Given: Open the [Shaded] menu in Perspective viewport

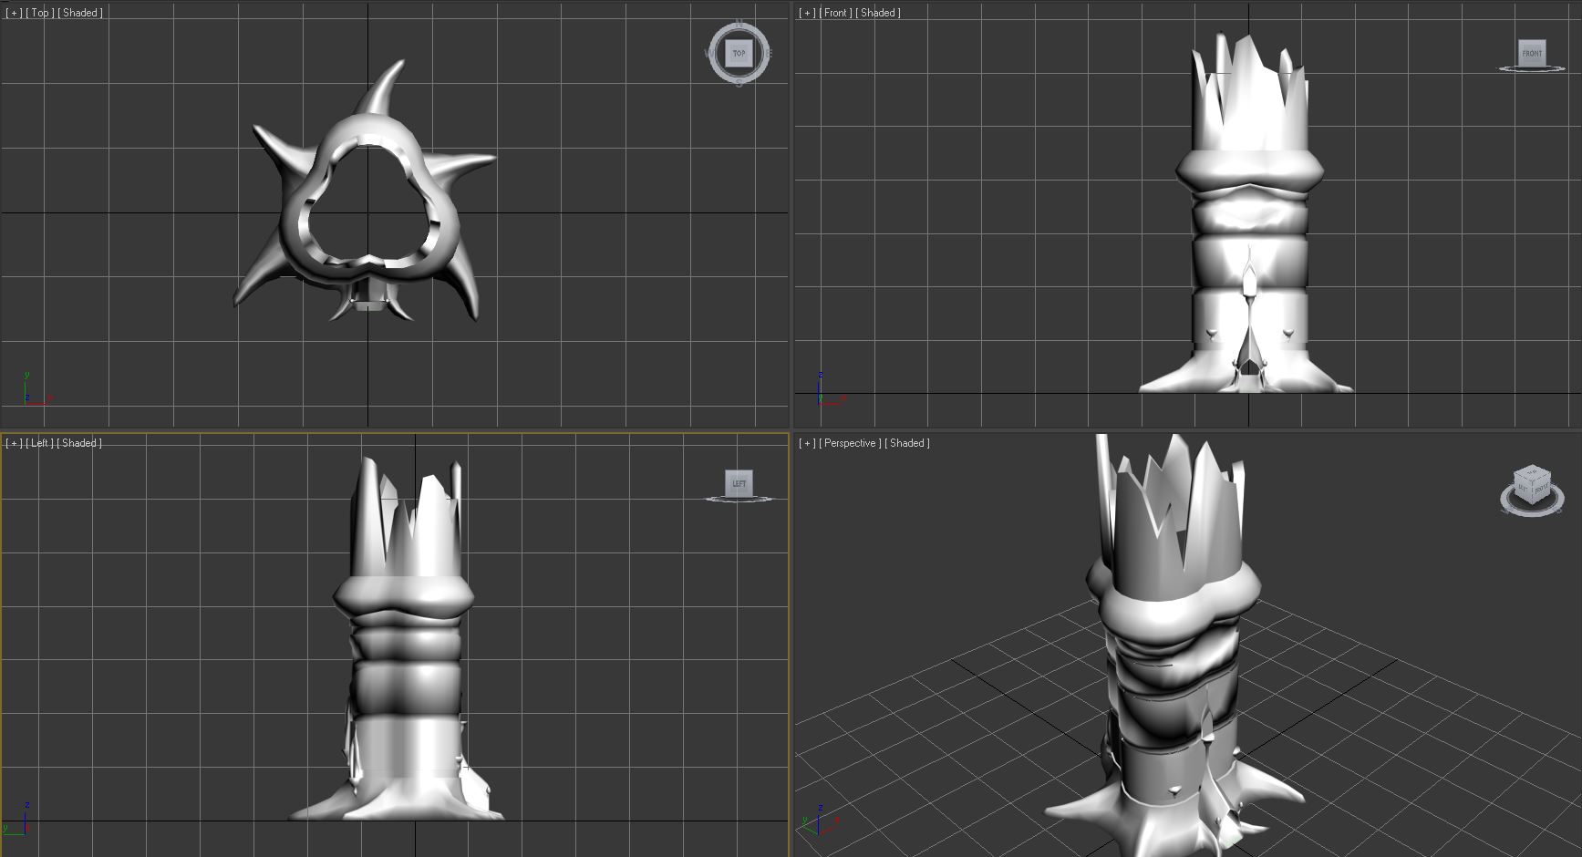Looking at the screenshot, I should [x=907, y=443].
